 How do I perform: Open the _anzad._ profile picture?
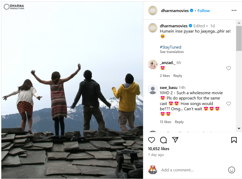coord(153,65)
